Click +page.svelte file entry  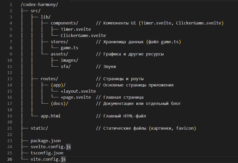pyautogui.click(x=76, y=97)
